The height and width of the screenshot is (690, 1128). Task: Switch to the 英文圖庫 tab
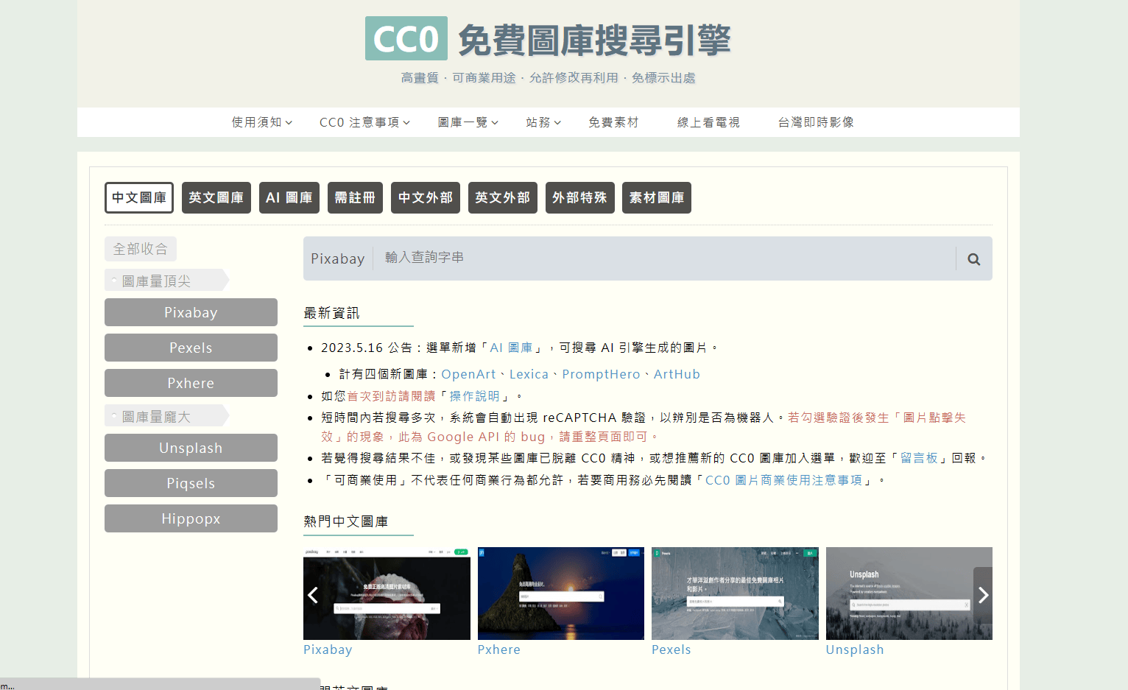click(216, 197)
